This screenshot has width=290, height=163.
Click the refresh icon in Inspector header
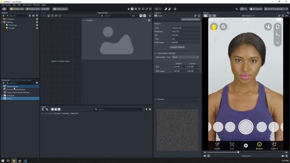(199, 16)
